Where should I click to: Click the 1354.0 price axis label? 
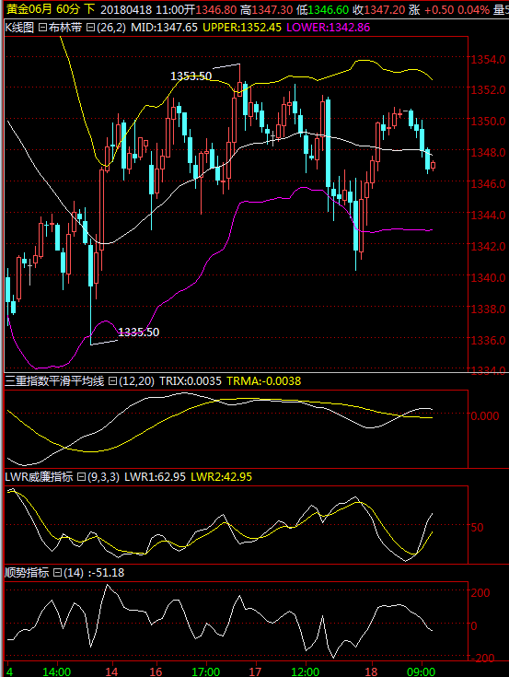pyautogui.click(x=489, y=59)
